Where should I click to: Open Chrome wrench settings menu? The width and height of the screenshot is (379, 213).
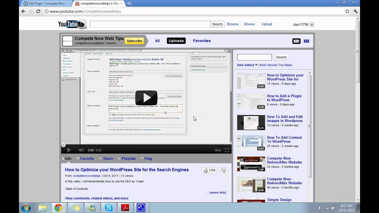(356, 11)
